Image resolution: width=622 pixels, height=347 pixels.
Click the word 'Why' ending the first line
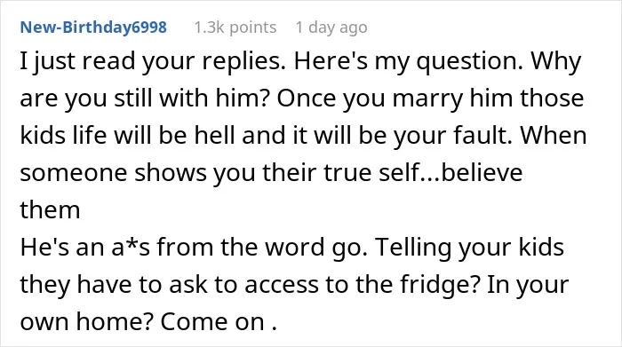(x=556, y=61)
